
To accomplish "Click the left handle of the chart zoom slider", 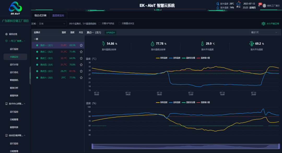I will coord(92,146).
